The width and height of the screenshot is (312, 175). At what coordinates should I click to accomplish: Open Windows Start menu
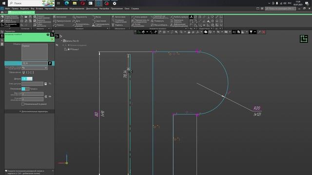[4, 3]
